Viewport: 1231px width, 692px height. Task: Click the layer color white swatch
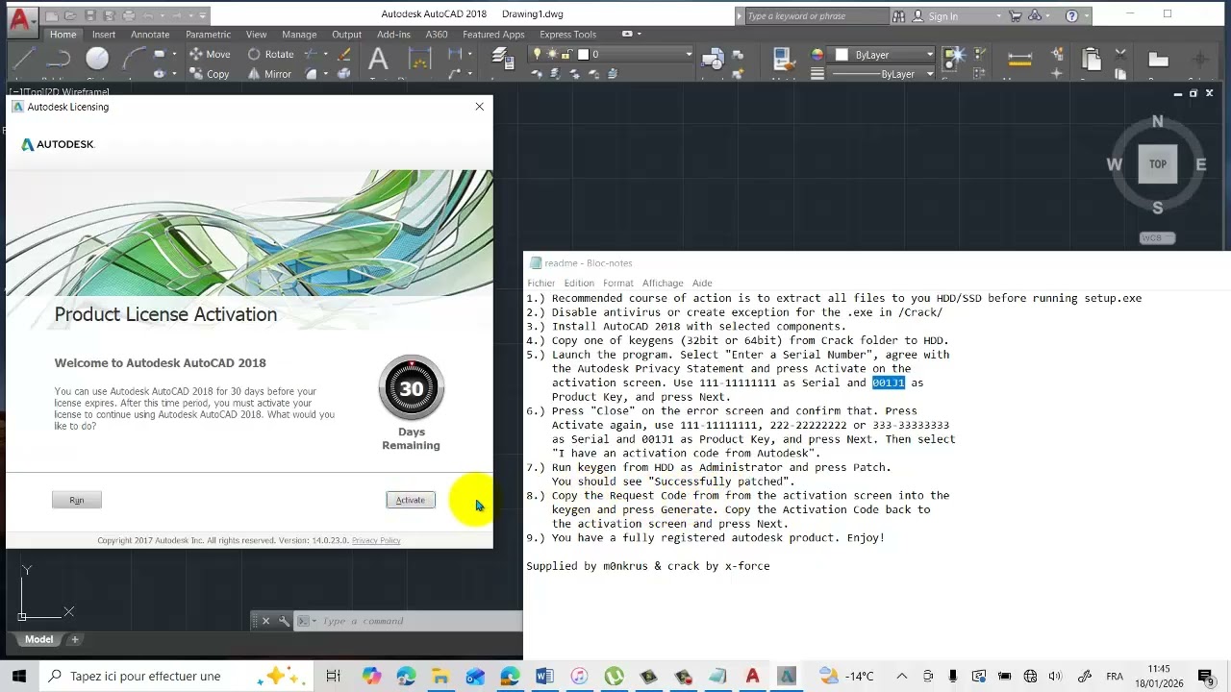tap(583, 55)
